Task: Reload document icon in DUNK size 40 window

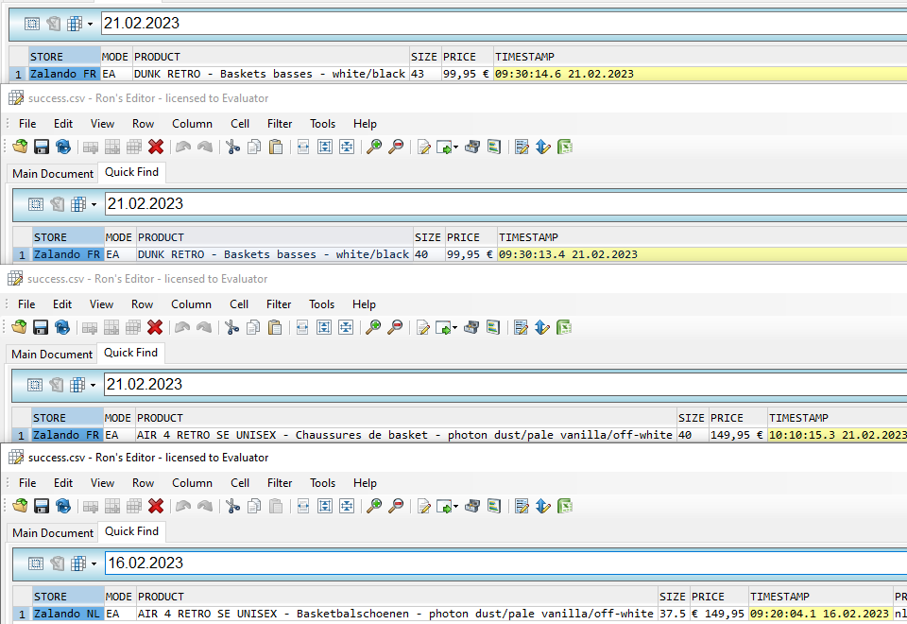Action: 63,147
